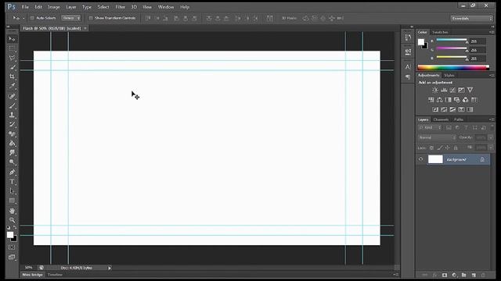
Task: Select the Brush tool
Action: point(12,105)
